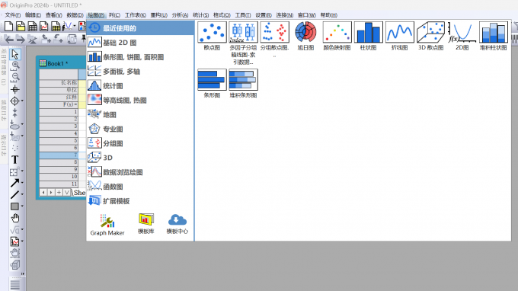Open the 扩展模板 category

(x=140, y=201)
